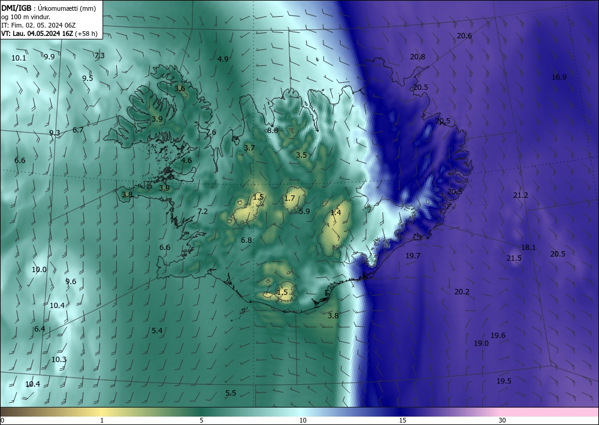
Task: Pick the value 4.9 north of Iceland
Action: tap(223, 59)
